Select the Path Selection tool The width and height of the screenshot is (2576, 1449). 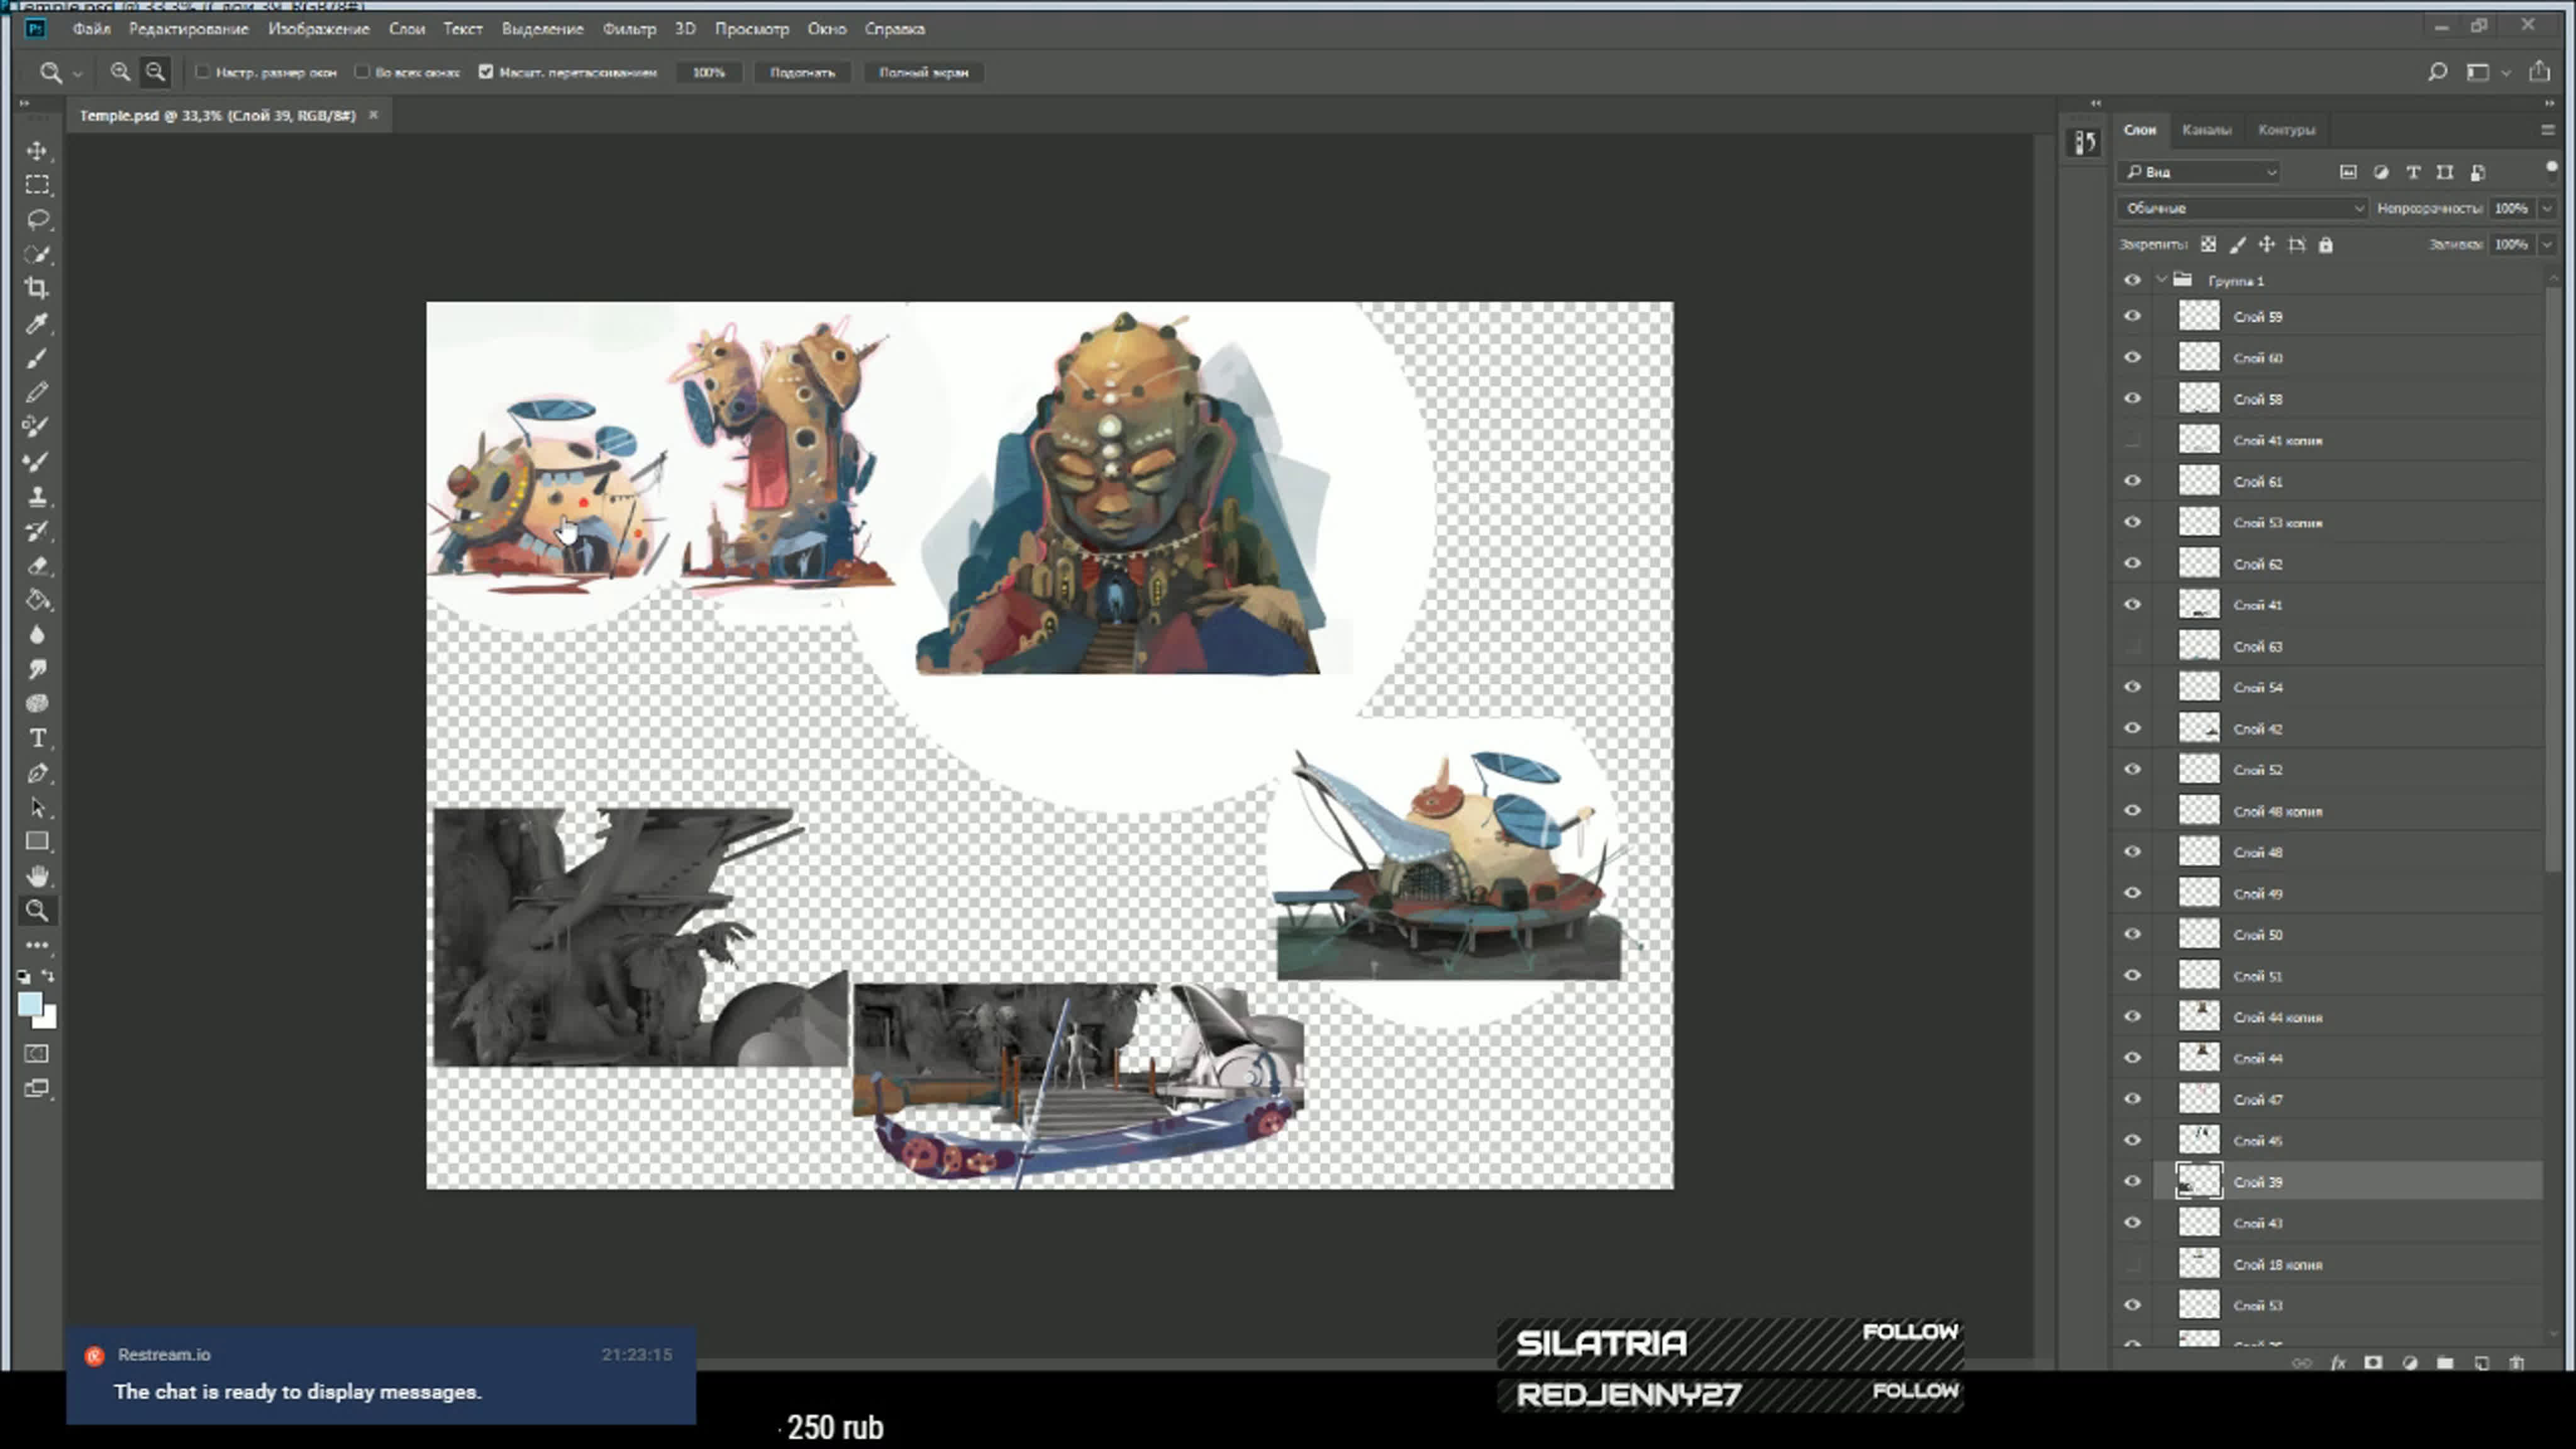click(x=37, y=807)
